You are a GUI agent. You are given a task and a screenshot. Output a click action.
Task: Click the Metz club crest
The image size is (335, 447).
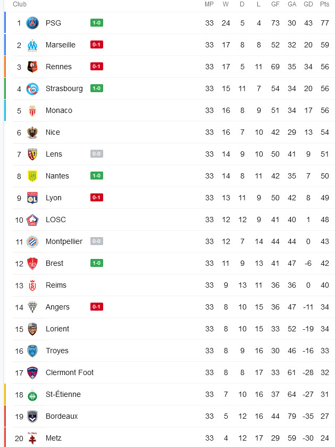point(32,438)
